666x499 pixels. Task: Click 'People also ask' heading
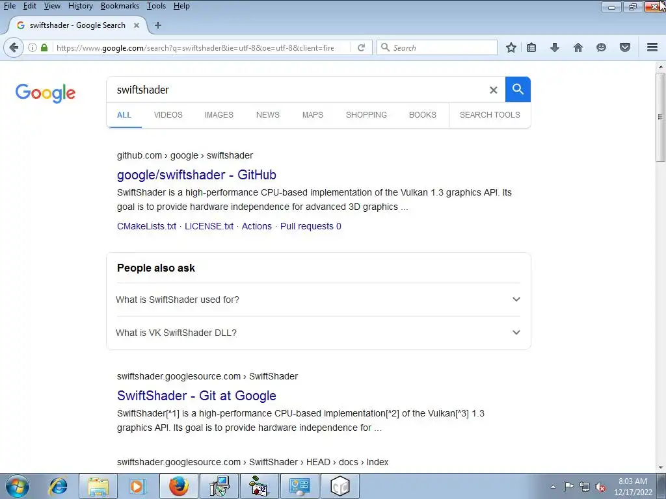click(156, 268)
